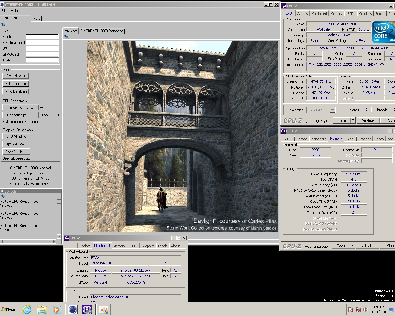The height and width of the screenshot is (316, 395).
Task: Run the OpenGL HW-L test
Action: [16, 152]
